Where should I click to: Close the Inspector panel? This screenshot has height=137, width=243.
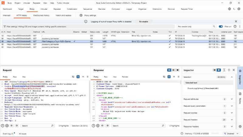pyautogui.click(x=234, y=70)
